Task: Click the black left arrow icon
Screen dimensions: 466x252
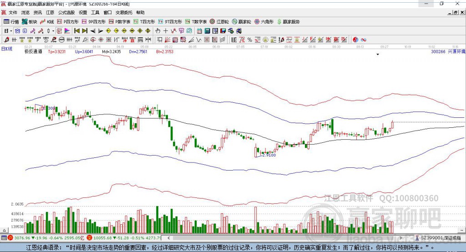Action: click(x=93, y=31)
